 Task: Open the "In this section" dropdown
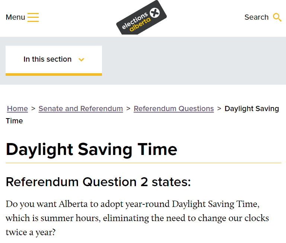click(54, 61)
